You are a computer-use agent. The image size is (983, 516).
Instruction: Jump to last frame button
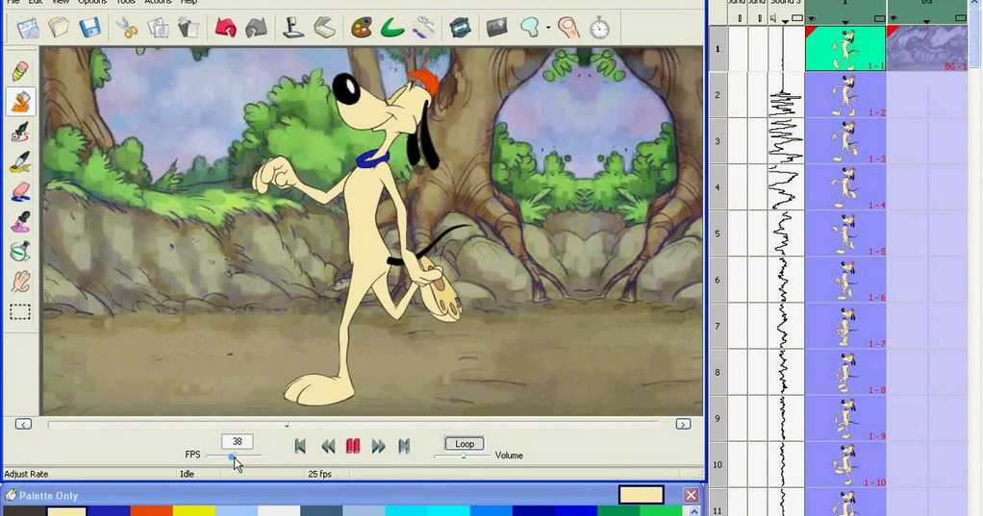point(404,446)
